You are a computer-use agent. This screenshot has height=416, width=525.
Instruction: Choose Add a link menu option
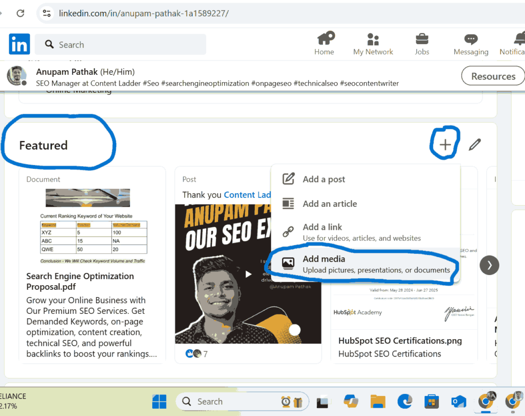(322, 227)
